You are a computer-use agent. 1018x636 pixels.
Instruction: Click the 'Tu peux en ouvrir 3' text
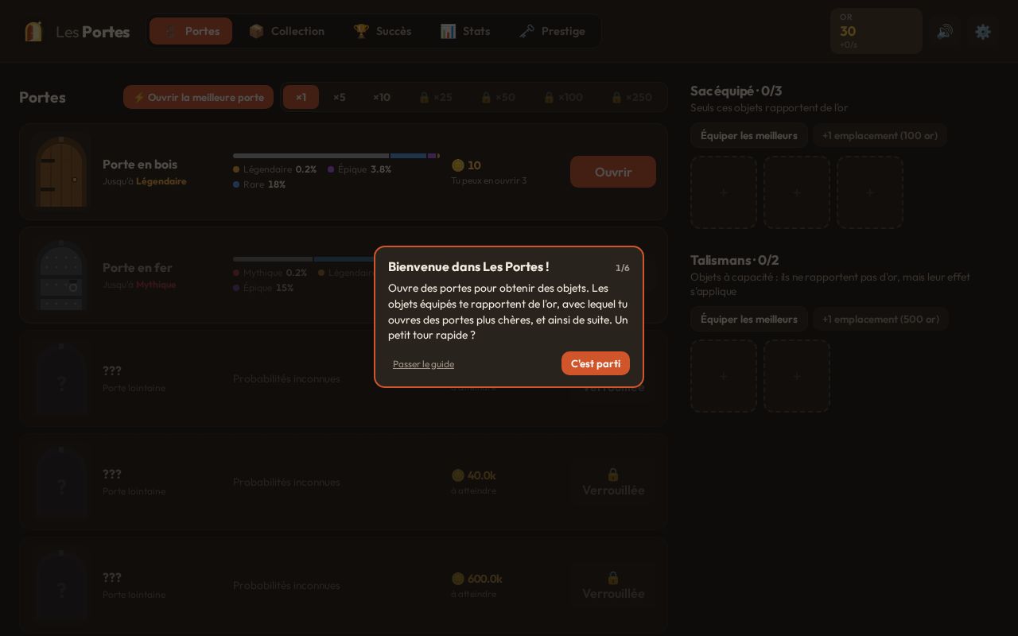tap(489, 180)
